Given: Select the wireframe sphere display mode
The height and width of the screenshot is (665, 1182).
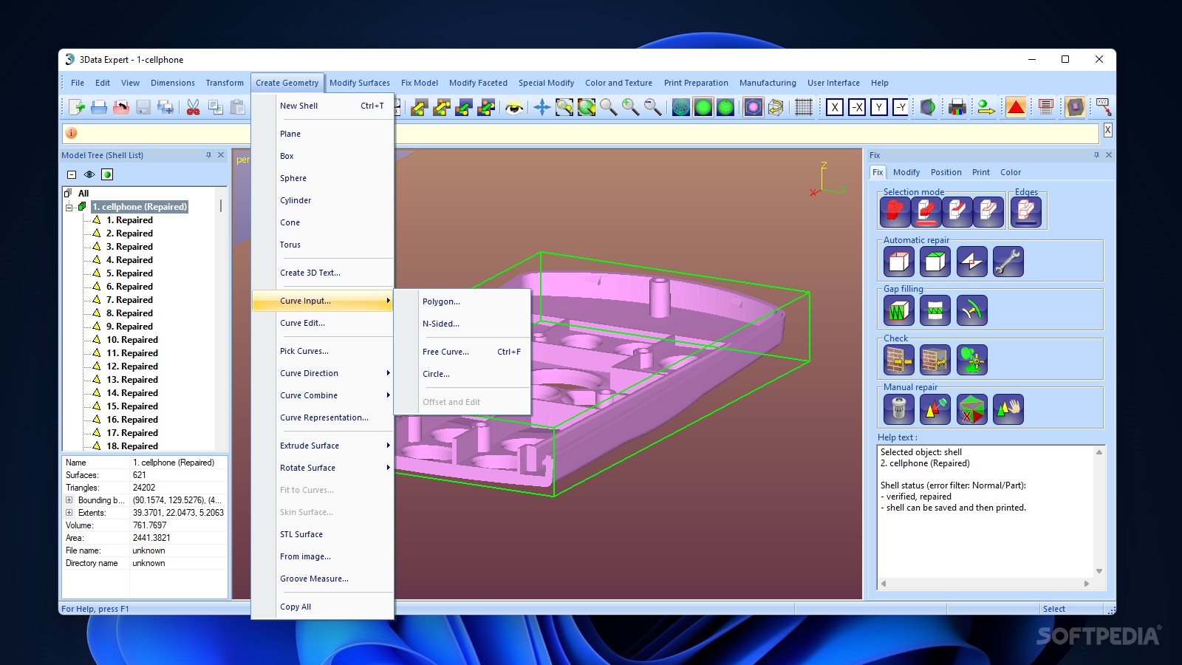Looking at the screenshot, I should click(681, 108).
